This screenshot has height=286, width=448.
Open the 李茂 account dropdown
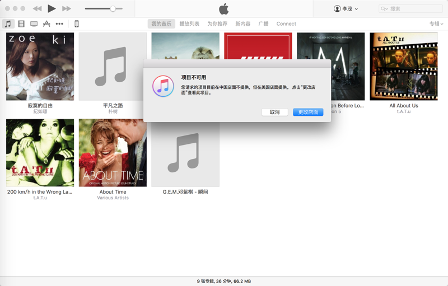pyautogui.click(x=346, y=8)
